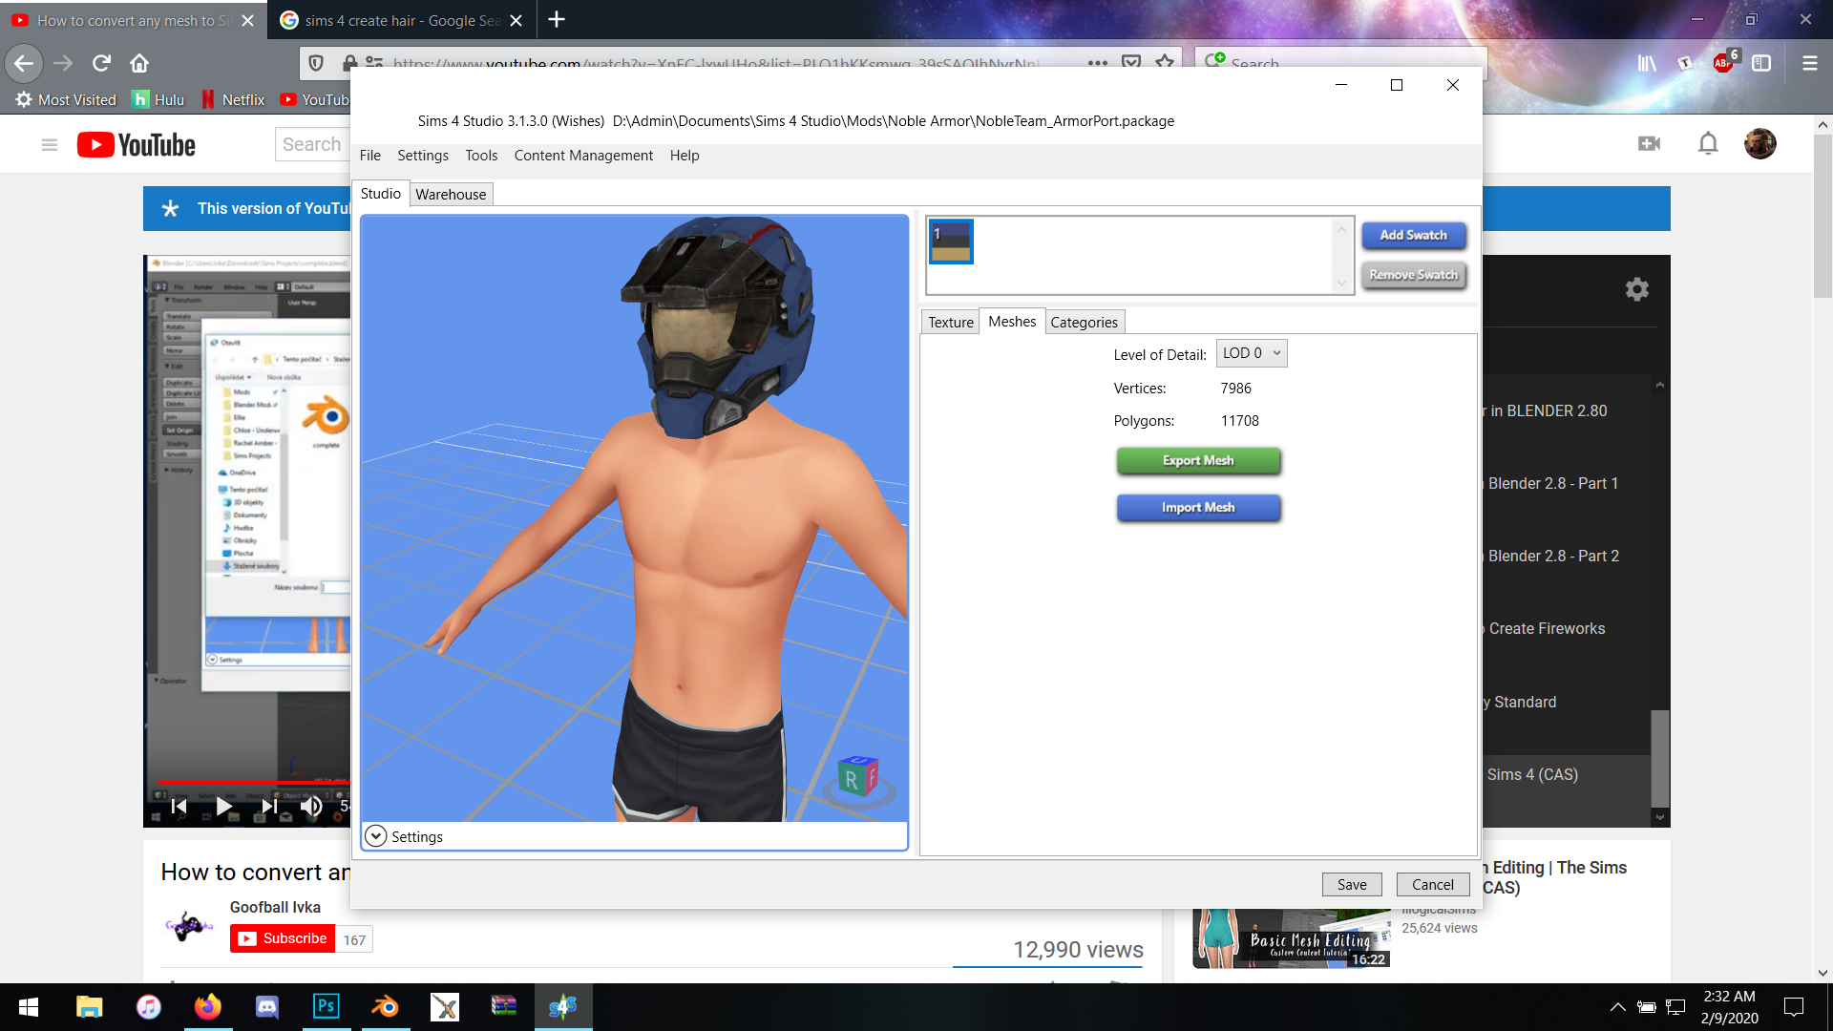This screenshot has height=1031, width=1833.
Task: Click the Remove Swatch button
Action: coord(1413,275)
